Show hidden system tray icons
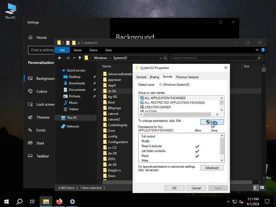This screenshot has height=207, width=276. tap(228, 202)
